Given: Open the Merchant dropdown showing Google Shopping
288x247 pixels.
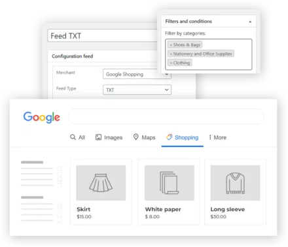Looking at the screenshot, I should [x=137, y=74].
